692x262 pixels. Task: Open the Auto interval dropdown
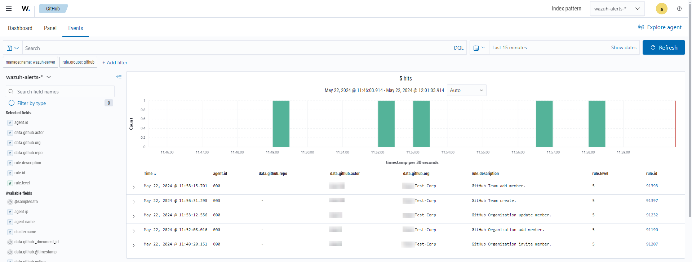pos(466,90)
